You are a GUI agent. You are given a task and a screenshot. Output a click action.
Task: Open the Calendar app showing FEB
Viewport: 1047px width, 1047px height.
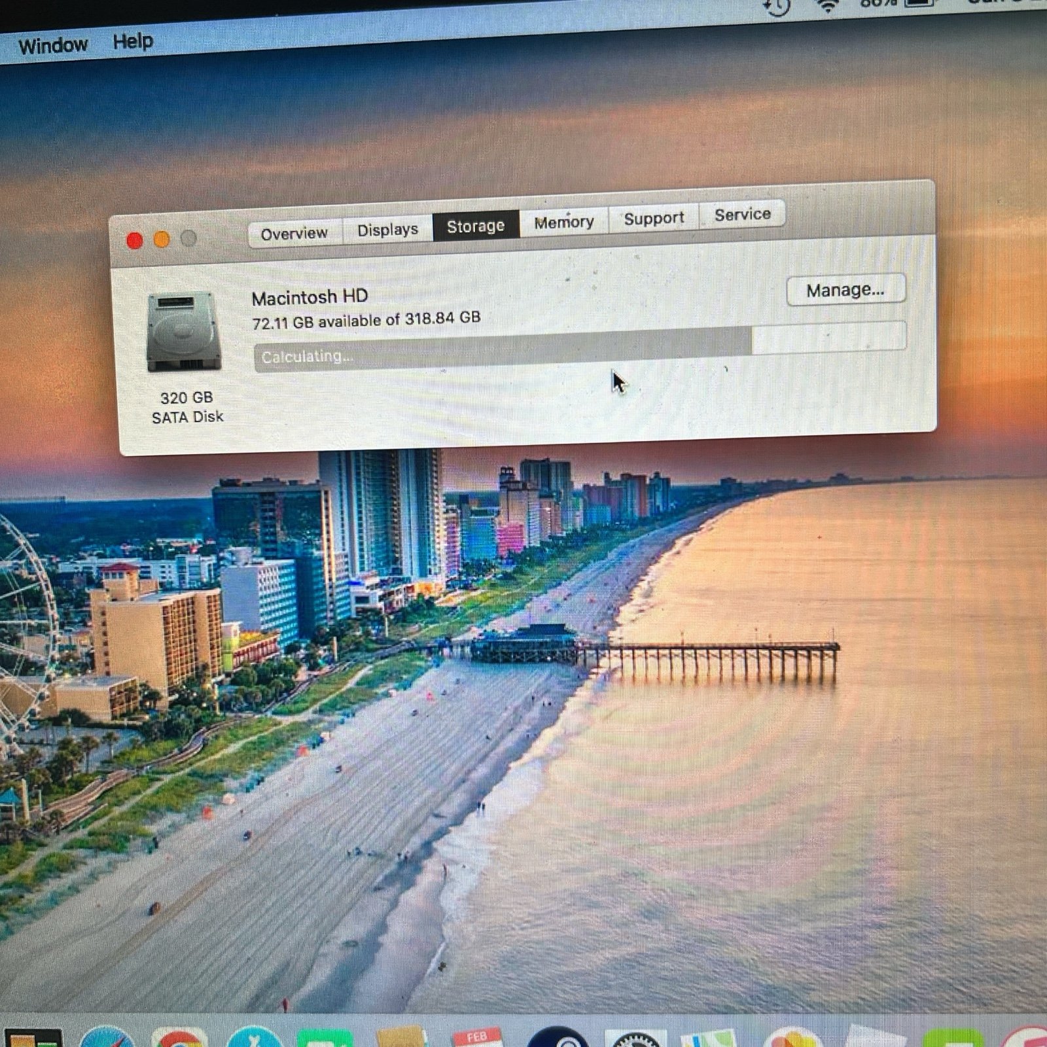pos(477,1037)
